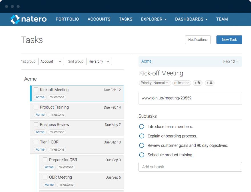Open the Explorer menu

(x=154, y=19)
